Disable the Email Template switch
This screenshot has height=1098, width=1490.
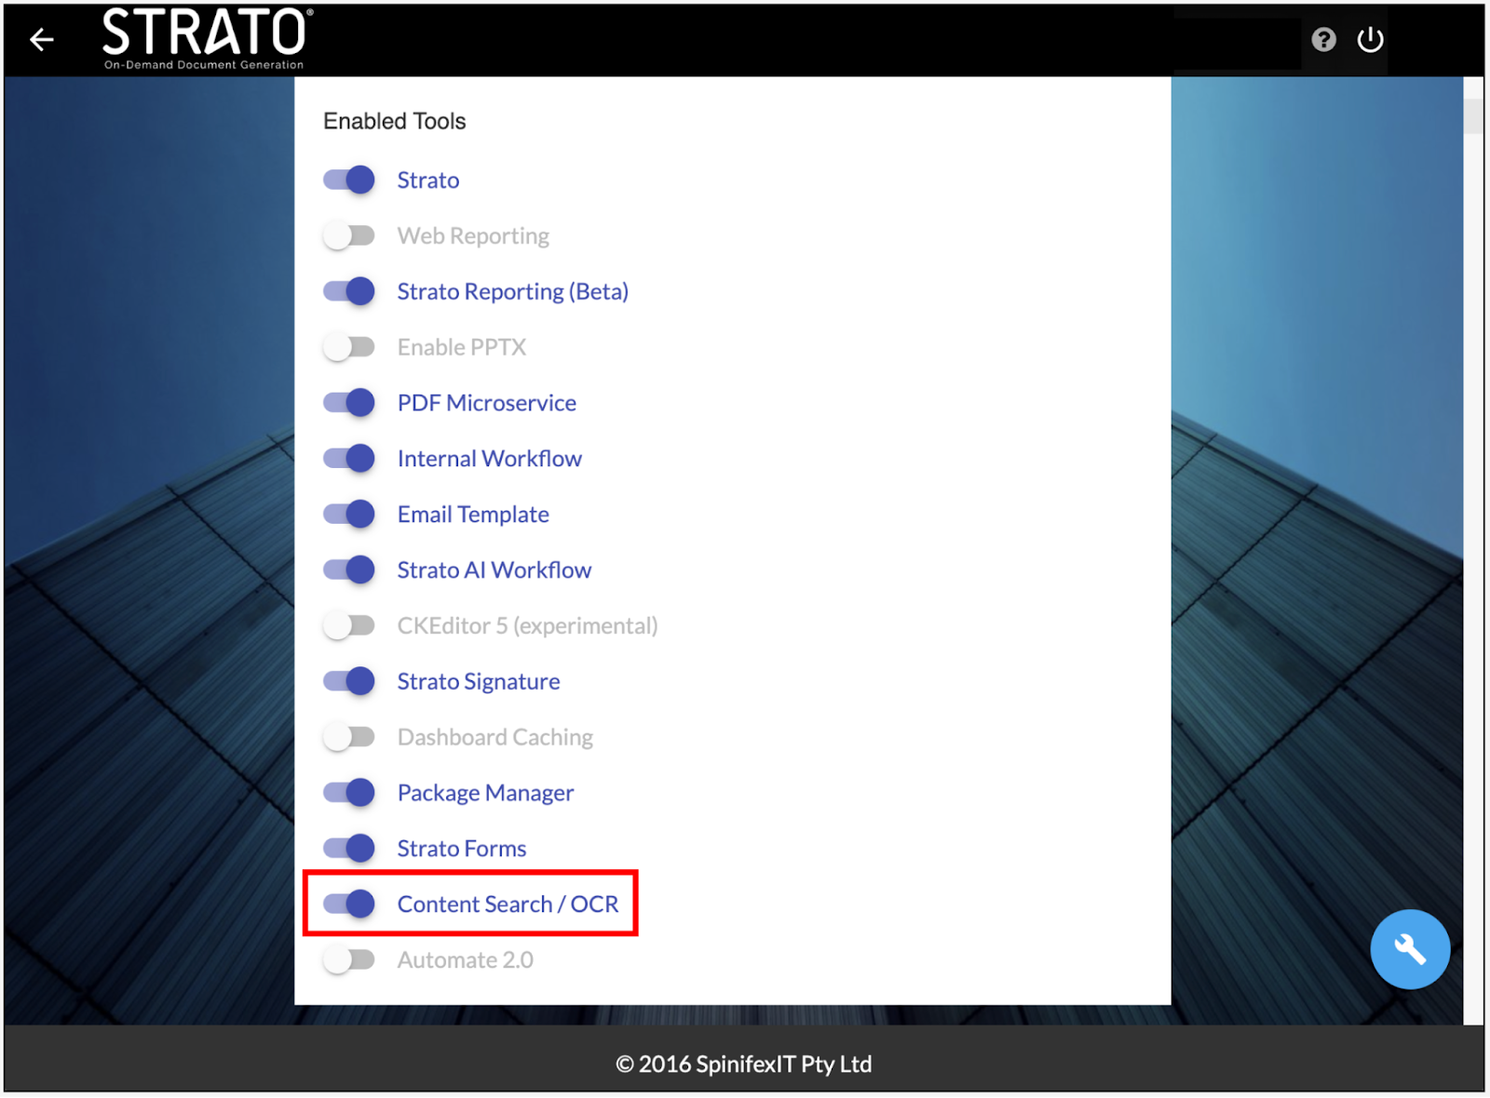coord(349,515)
